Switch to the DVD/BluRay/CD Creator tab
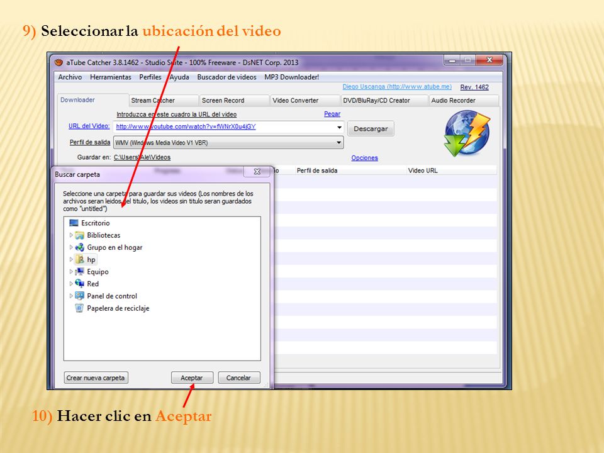Image resolution: width=604 pixels, height=453 pixels. coord(384,101)
